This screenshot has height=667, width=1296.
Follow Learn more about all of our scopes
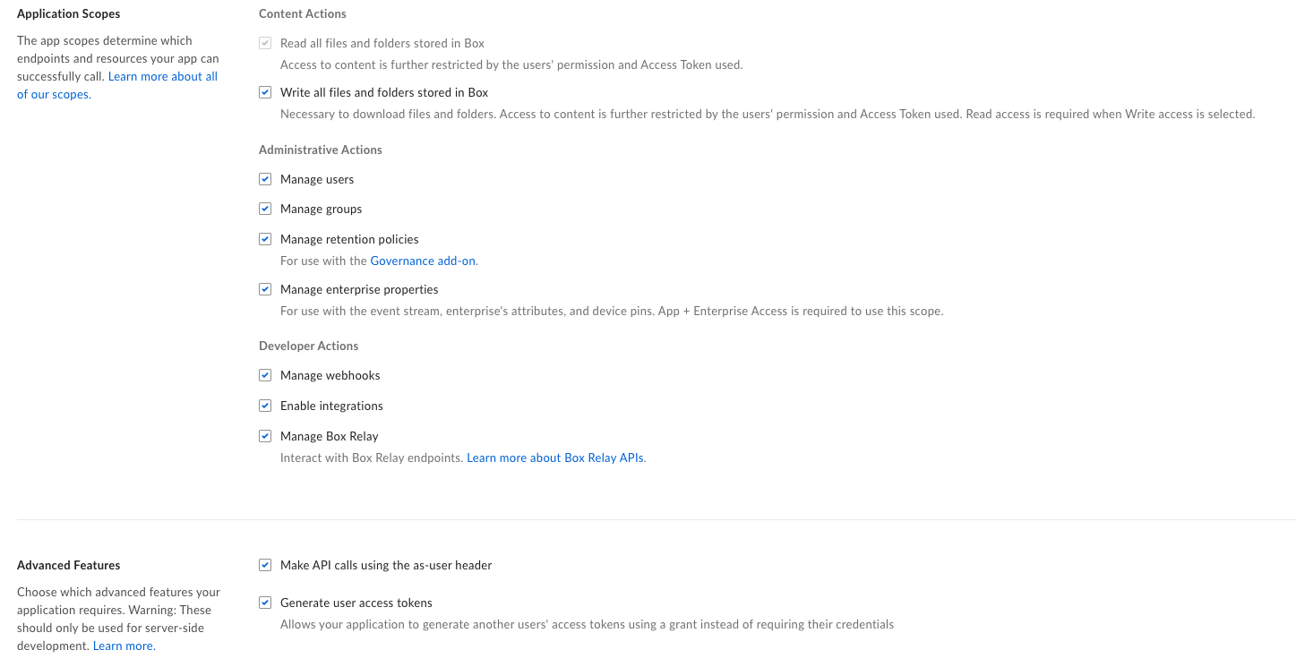(x=117, y=85)
